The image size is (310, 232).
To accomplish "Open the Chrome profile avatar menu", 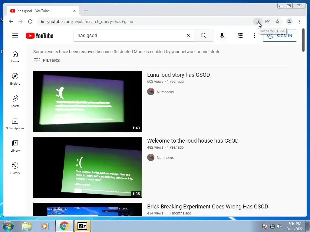I will [289, 21].
